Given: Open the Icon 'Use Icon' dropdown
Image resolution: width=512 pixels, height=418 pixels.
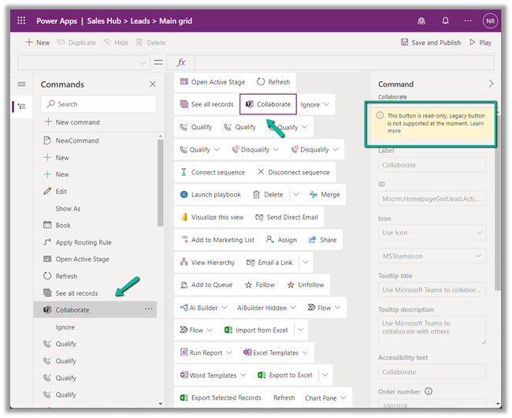Looking at the screenshot, I should point(432,233).
